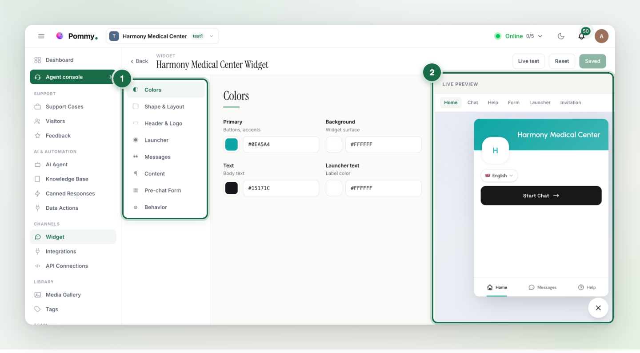
Task: Open the Primary color swatch
Action: (232, 145)
